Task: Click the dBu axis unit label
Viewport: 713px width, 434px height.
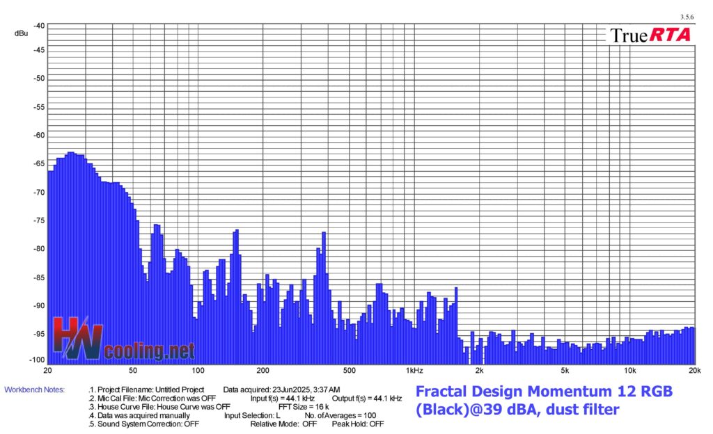Action: click(x=21, y=33)
